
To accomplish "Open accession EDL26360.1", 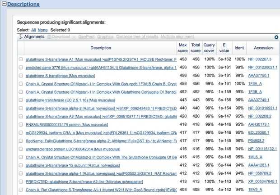I will pyautogui.click(x=259, y=133).
